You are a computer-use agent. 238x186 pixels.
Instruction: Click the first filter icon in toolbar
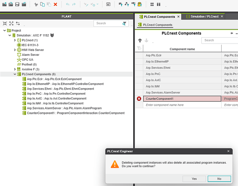coord(120,4)
